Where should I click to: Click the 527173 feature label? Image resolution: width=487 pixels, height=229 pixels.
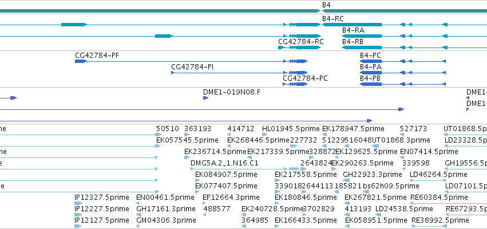tap(413, 129)
